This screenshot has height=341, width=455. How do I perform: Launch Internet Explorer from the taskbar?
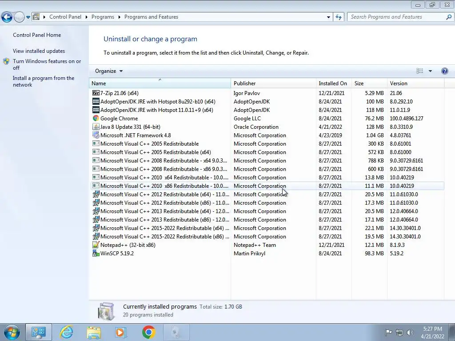pos(67,332)
